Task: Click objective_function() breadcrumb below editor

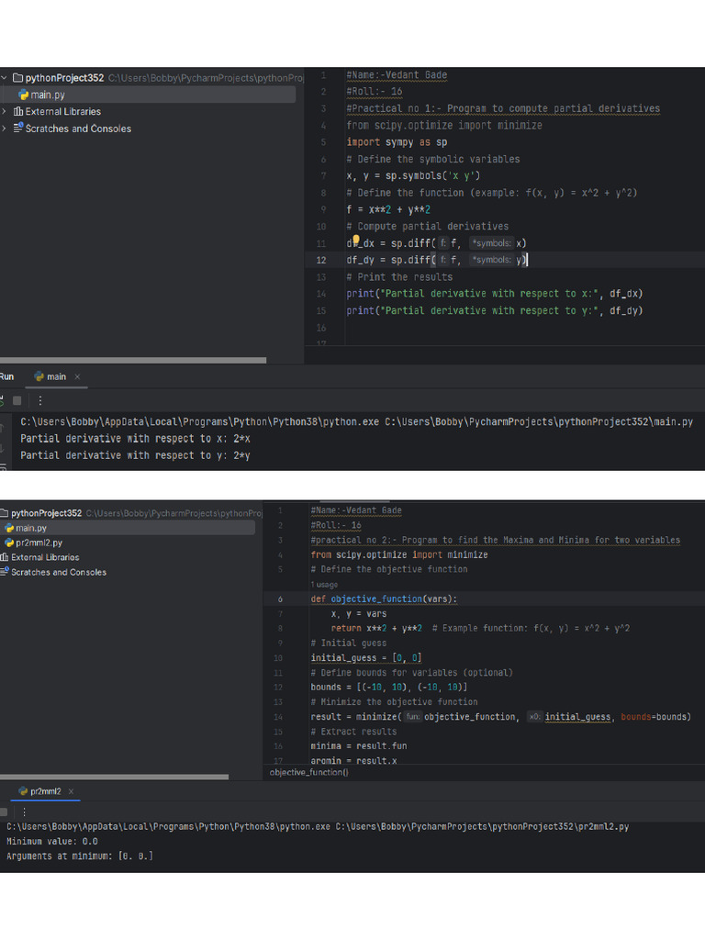Action: pyautogui.click(x=309, y=773)
